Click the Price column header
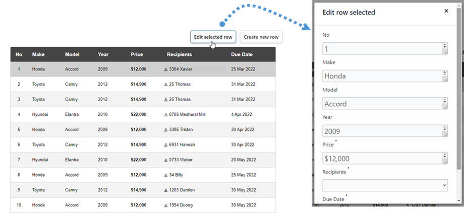Image resolution: width=464 pixels, height=221 pixels. 137,54
